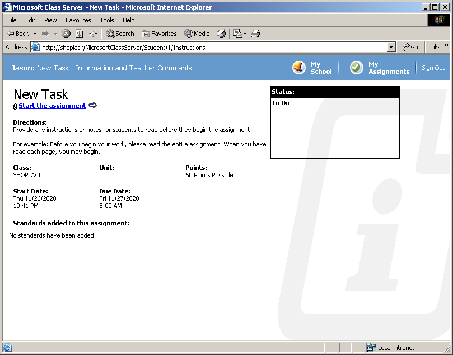Click 'No standards have been added.' text
The height and width of the screenshot is (355, 453).
click(52, 235)
